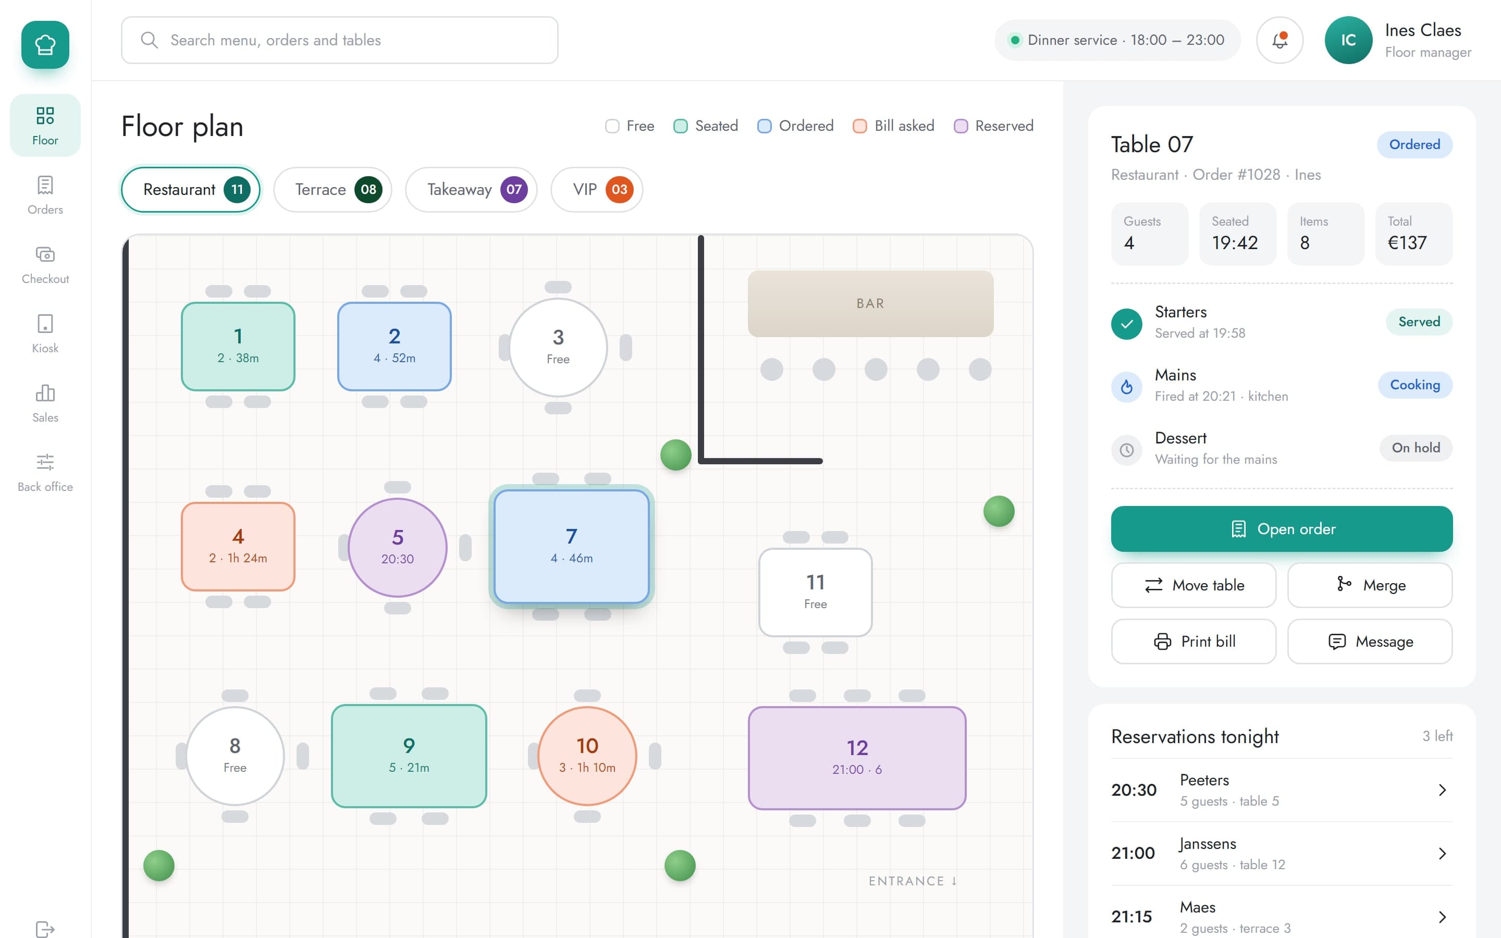Open notifications bell
This screenshot has height=938, width=1501.
[x=1279, y=40]
